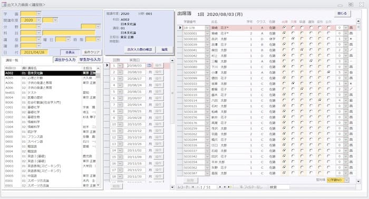Image resolution: width=369 pixels, height=199 pixels.
Task: Click scroll-down chevron of course list
Action: (x=98, y=185)
